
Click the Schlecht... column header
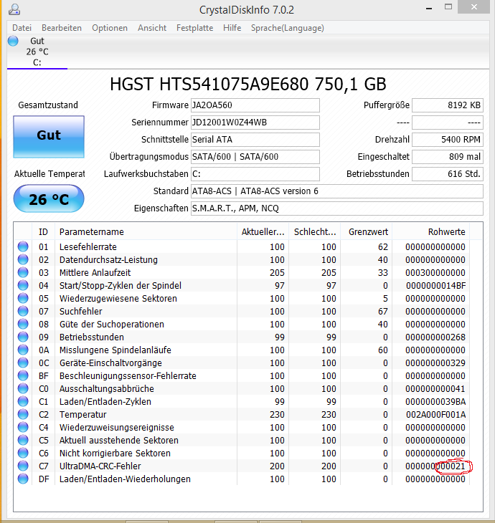click(315, 232)
